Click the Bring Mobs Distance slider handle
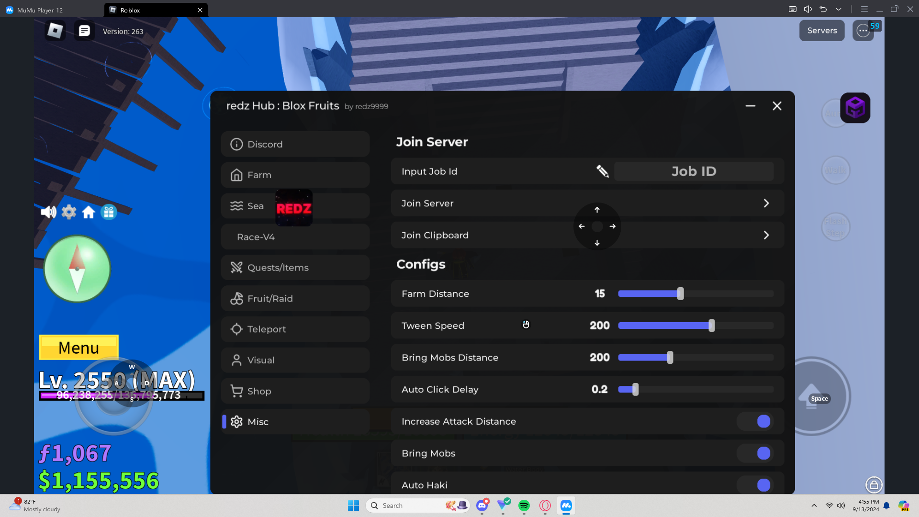919x517 pixels. click(670, 358)
